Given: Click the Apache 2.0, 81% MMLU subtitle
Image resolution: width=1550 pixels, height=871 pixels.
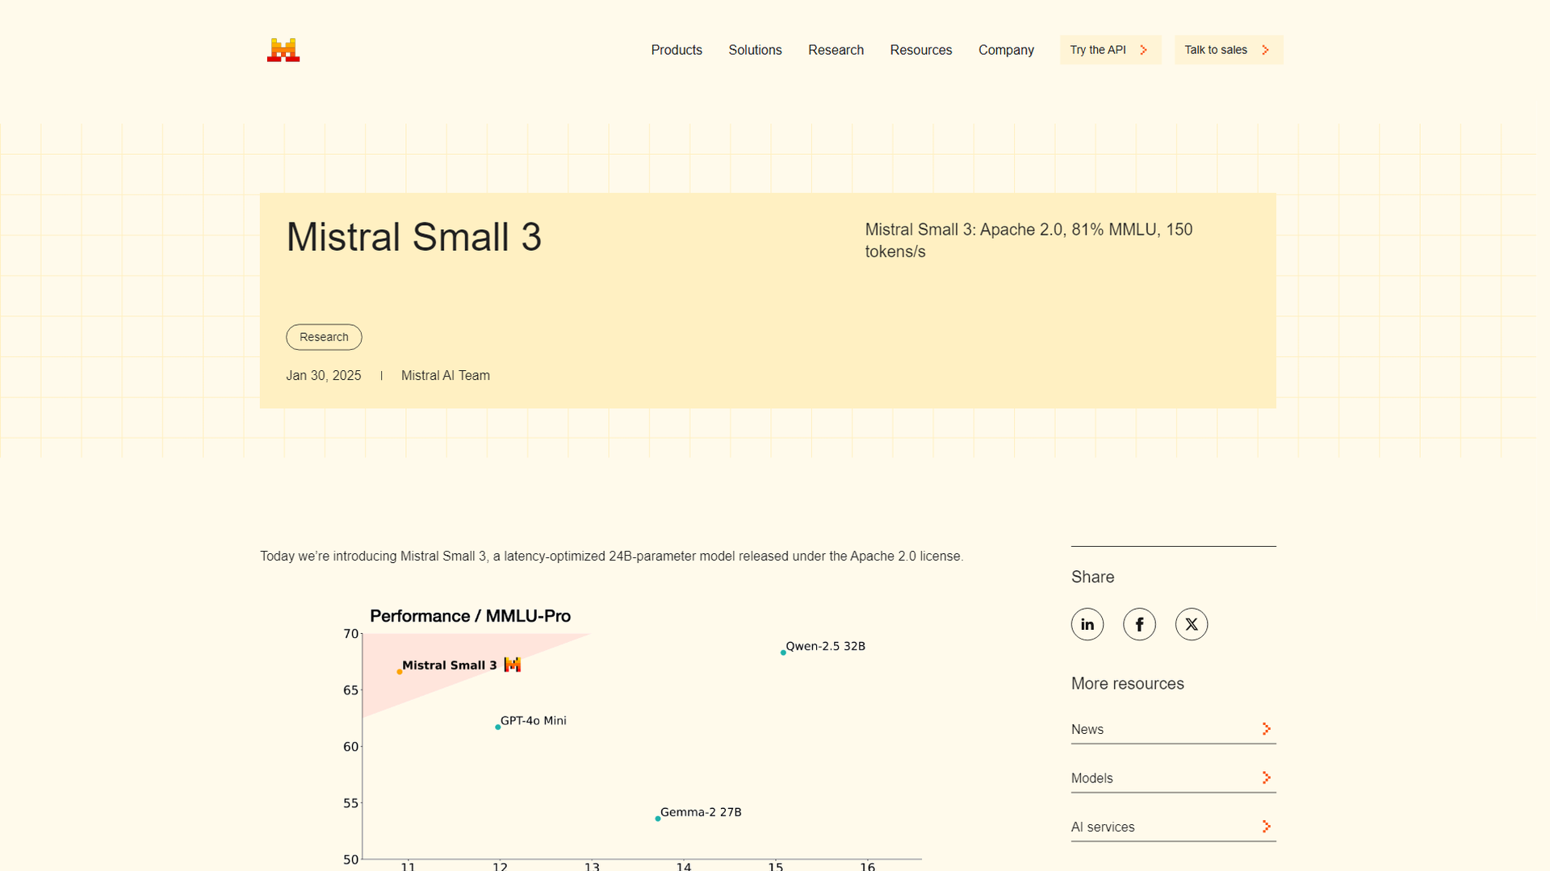Looking at the screenshot, I should coord(1028,240).
